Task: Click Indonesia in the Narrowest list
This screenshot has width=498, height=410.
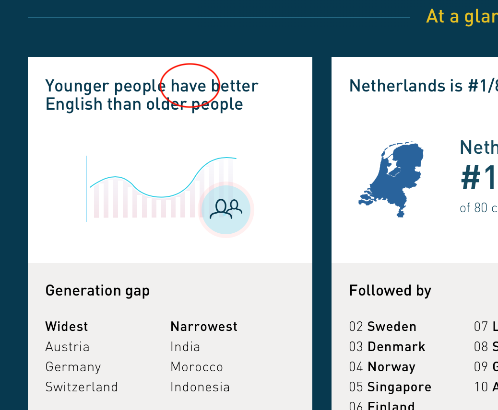Action: (200, 387)
